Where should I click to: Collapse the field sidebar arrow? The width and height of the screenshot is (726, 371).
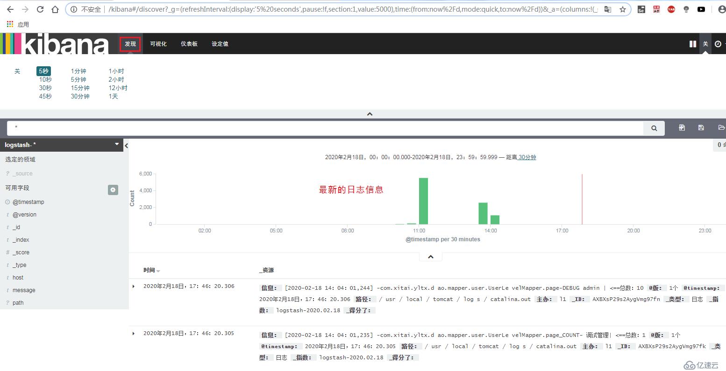126,146
